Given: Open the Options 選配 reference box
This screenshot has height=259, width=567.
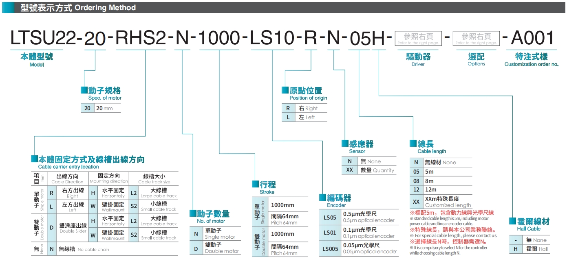Looking at the screenshot, I should [x=476, y=39].
